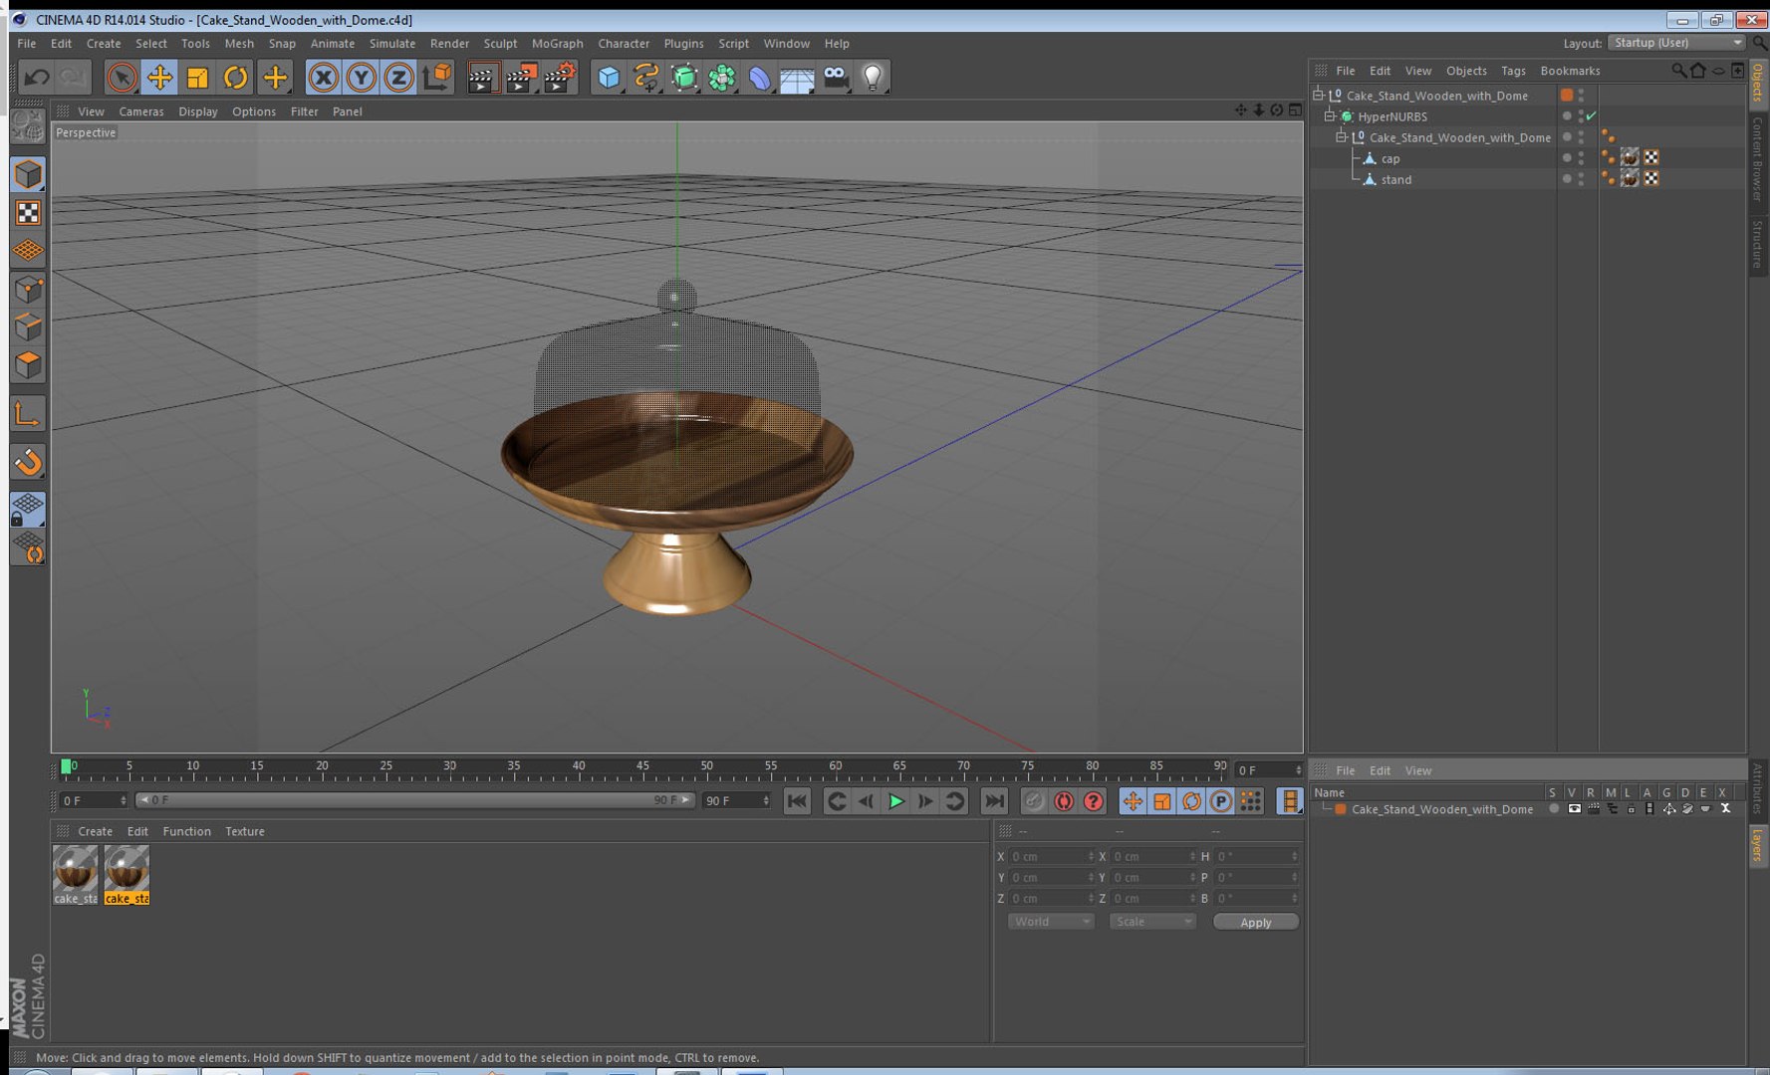Open the NURBS generator icon
Viewport: 1770px width, 1075px height.
pos(684,77)
